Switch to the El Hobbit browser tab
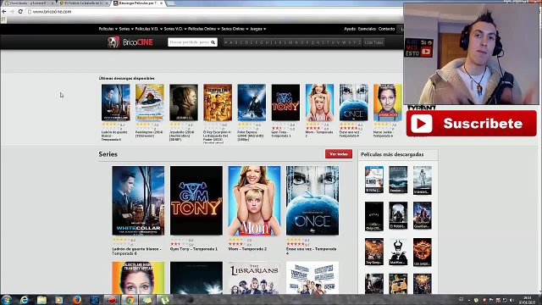 84,3
